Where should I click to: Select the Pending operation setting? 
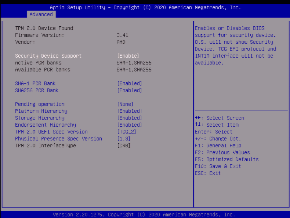[x=40, y=104]
